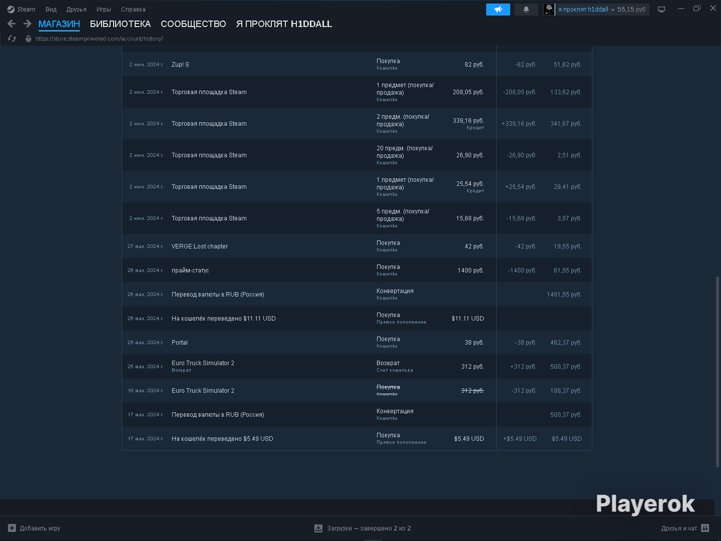Click the 2,51 руб. balance value

point(570,155)
